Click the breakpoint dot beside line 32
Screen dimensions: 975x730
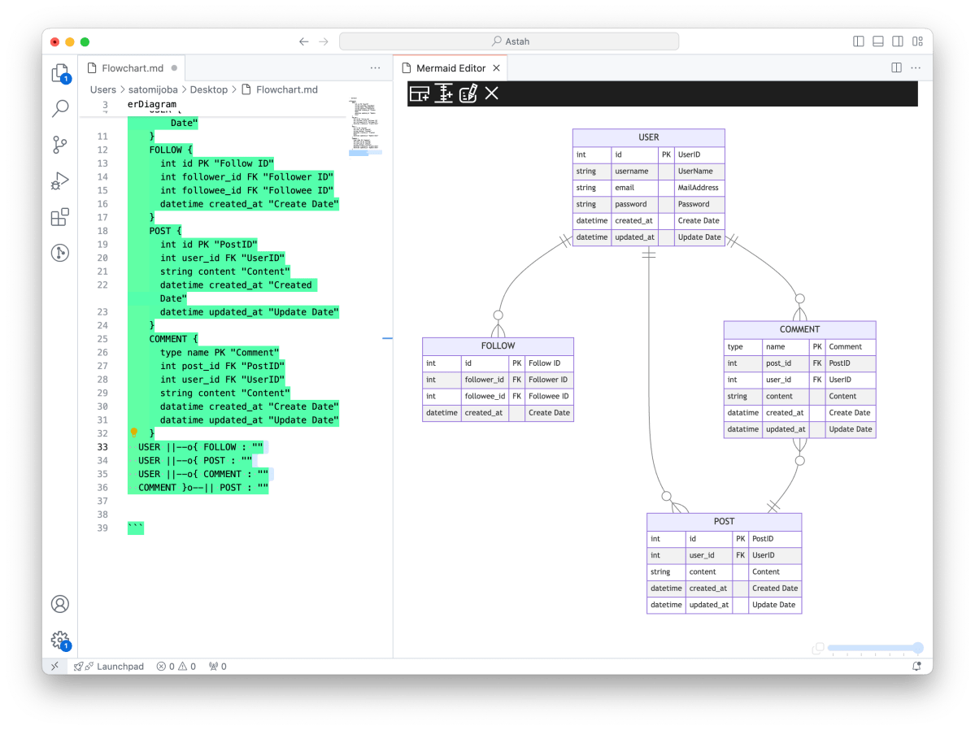134,433
